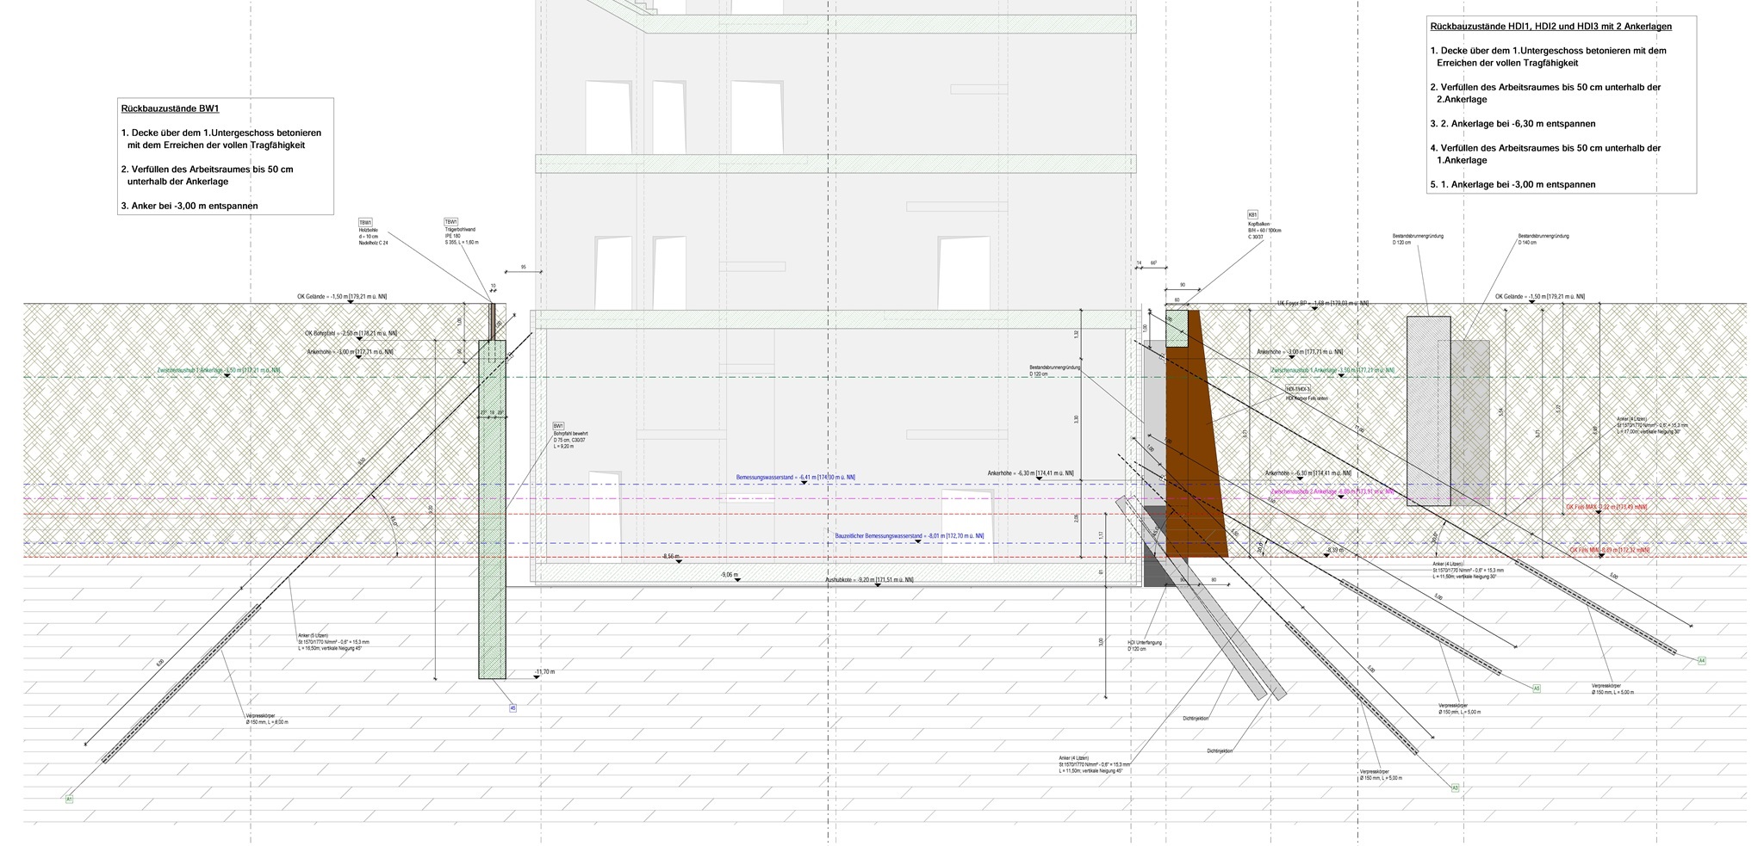Click the -11,70 m pile bottom level marker
The height and width of the screenshot is (846, 1764).
point(543,671)
